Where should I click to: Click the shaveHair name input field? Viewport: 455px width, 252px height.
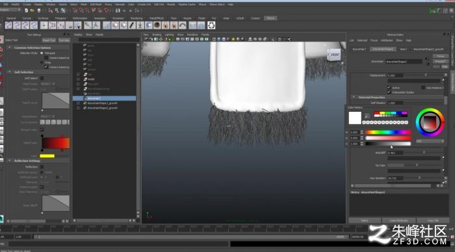pyautogui.click(x=404, y=62)
